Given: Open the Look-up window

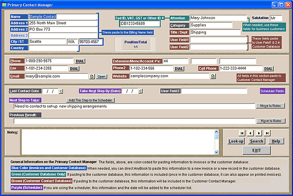Looking at the screenshot, I should click(x=236, y=141).
